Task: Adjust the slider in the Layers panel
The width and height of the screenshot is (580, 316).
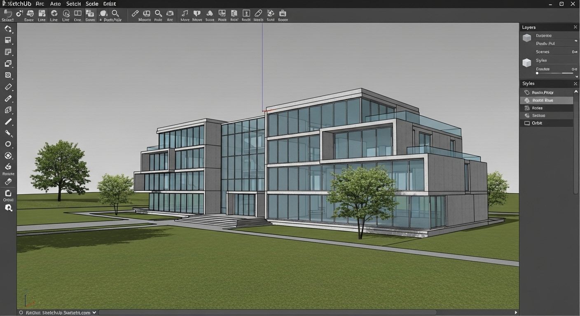Action: coord(537,73)
